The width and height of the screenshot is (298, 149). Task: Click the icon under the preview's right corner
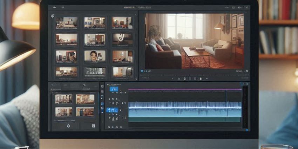[246, 71]
